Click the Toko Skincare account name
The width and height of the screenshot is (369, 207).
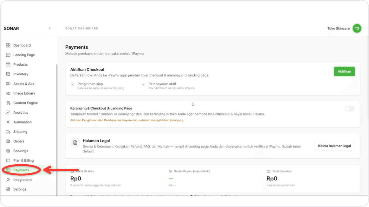pos(338,28)
